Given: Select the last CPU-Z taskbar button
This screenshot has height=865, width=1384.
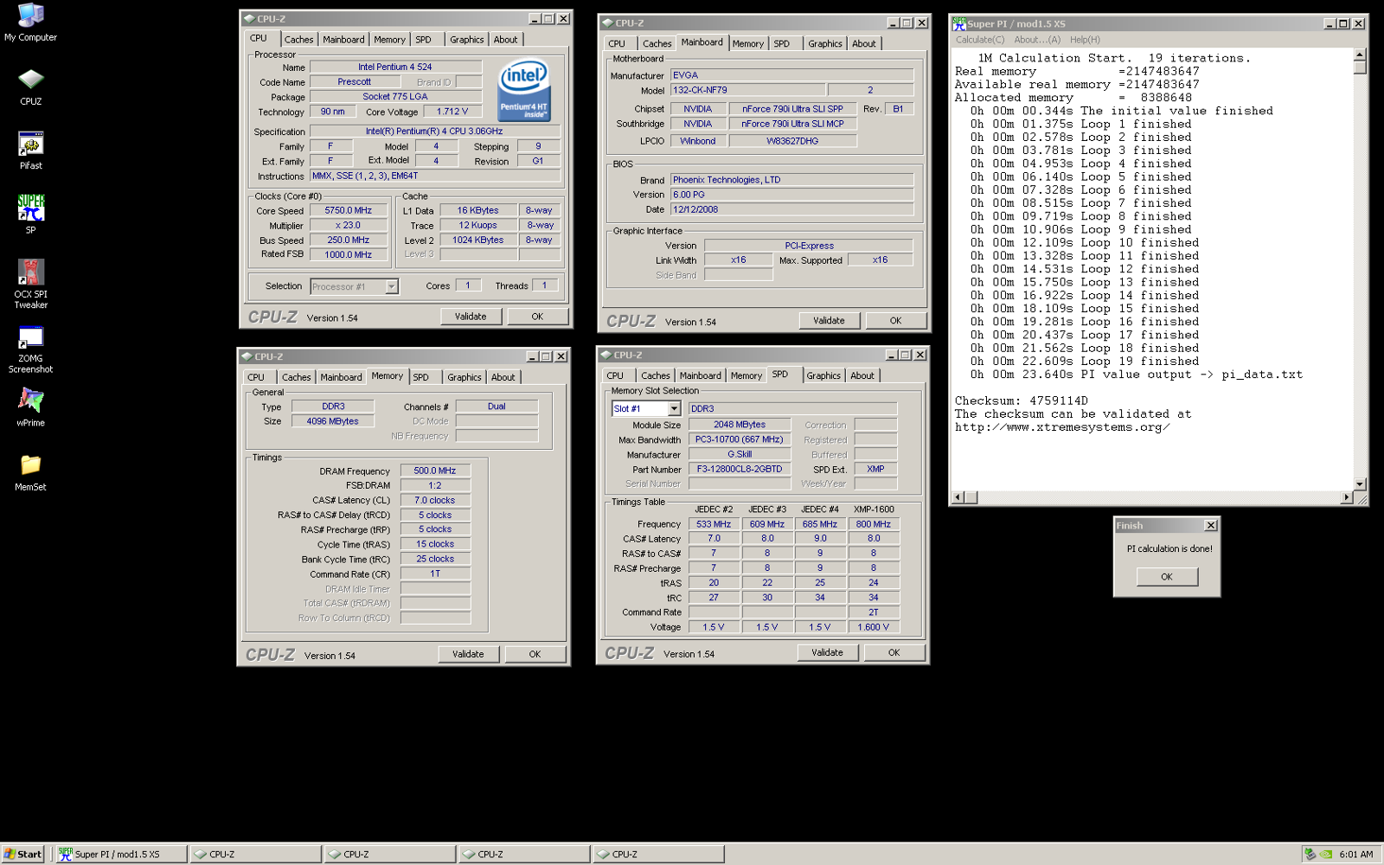Looking at the screenshot, I should tap(658, 854).
